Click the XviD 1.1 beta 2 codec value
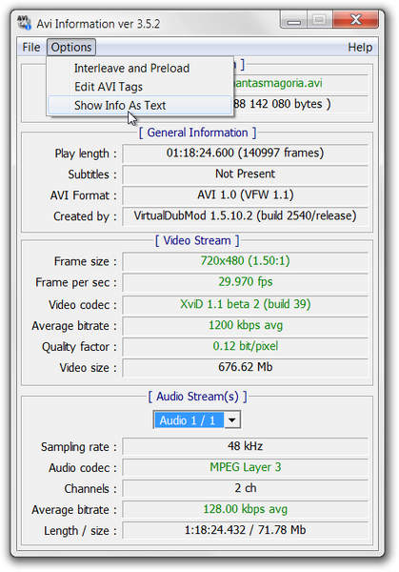This screenshot has width=399, height=572. [x=246, y=304]
